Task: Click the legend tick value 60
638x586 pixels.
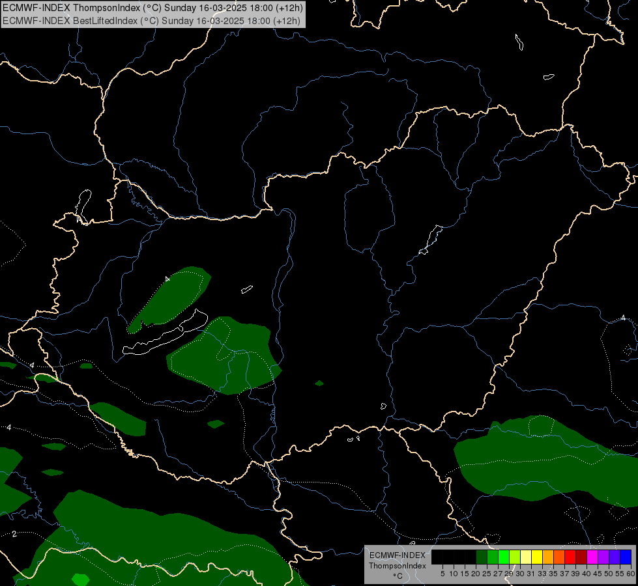Action: pyautogui.click(x=631, y=574)
